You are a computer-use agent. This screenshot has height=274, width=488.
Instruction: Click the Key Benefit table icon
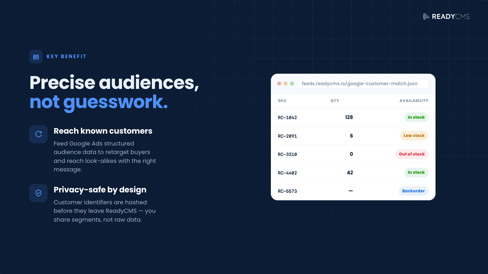click(36, 57)
